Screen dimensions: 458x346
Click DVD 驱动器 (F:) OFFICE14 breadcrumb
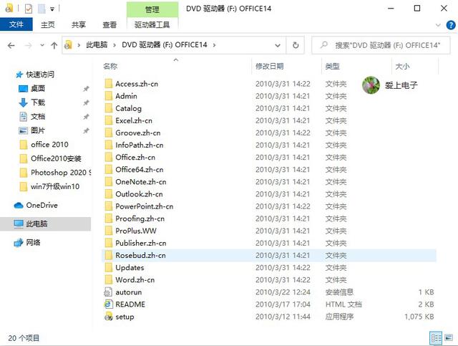(x=165, y=45)
